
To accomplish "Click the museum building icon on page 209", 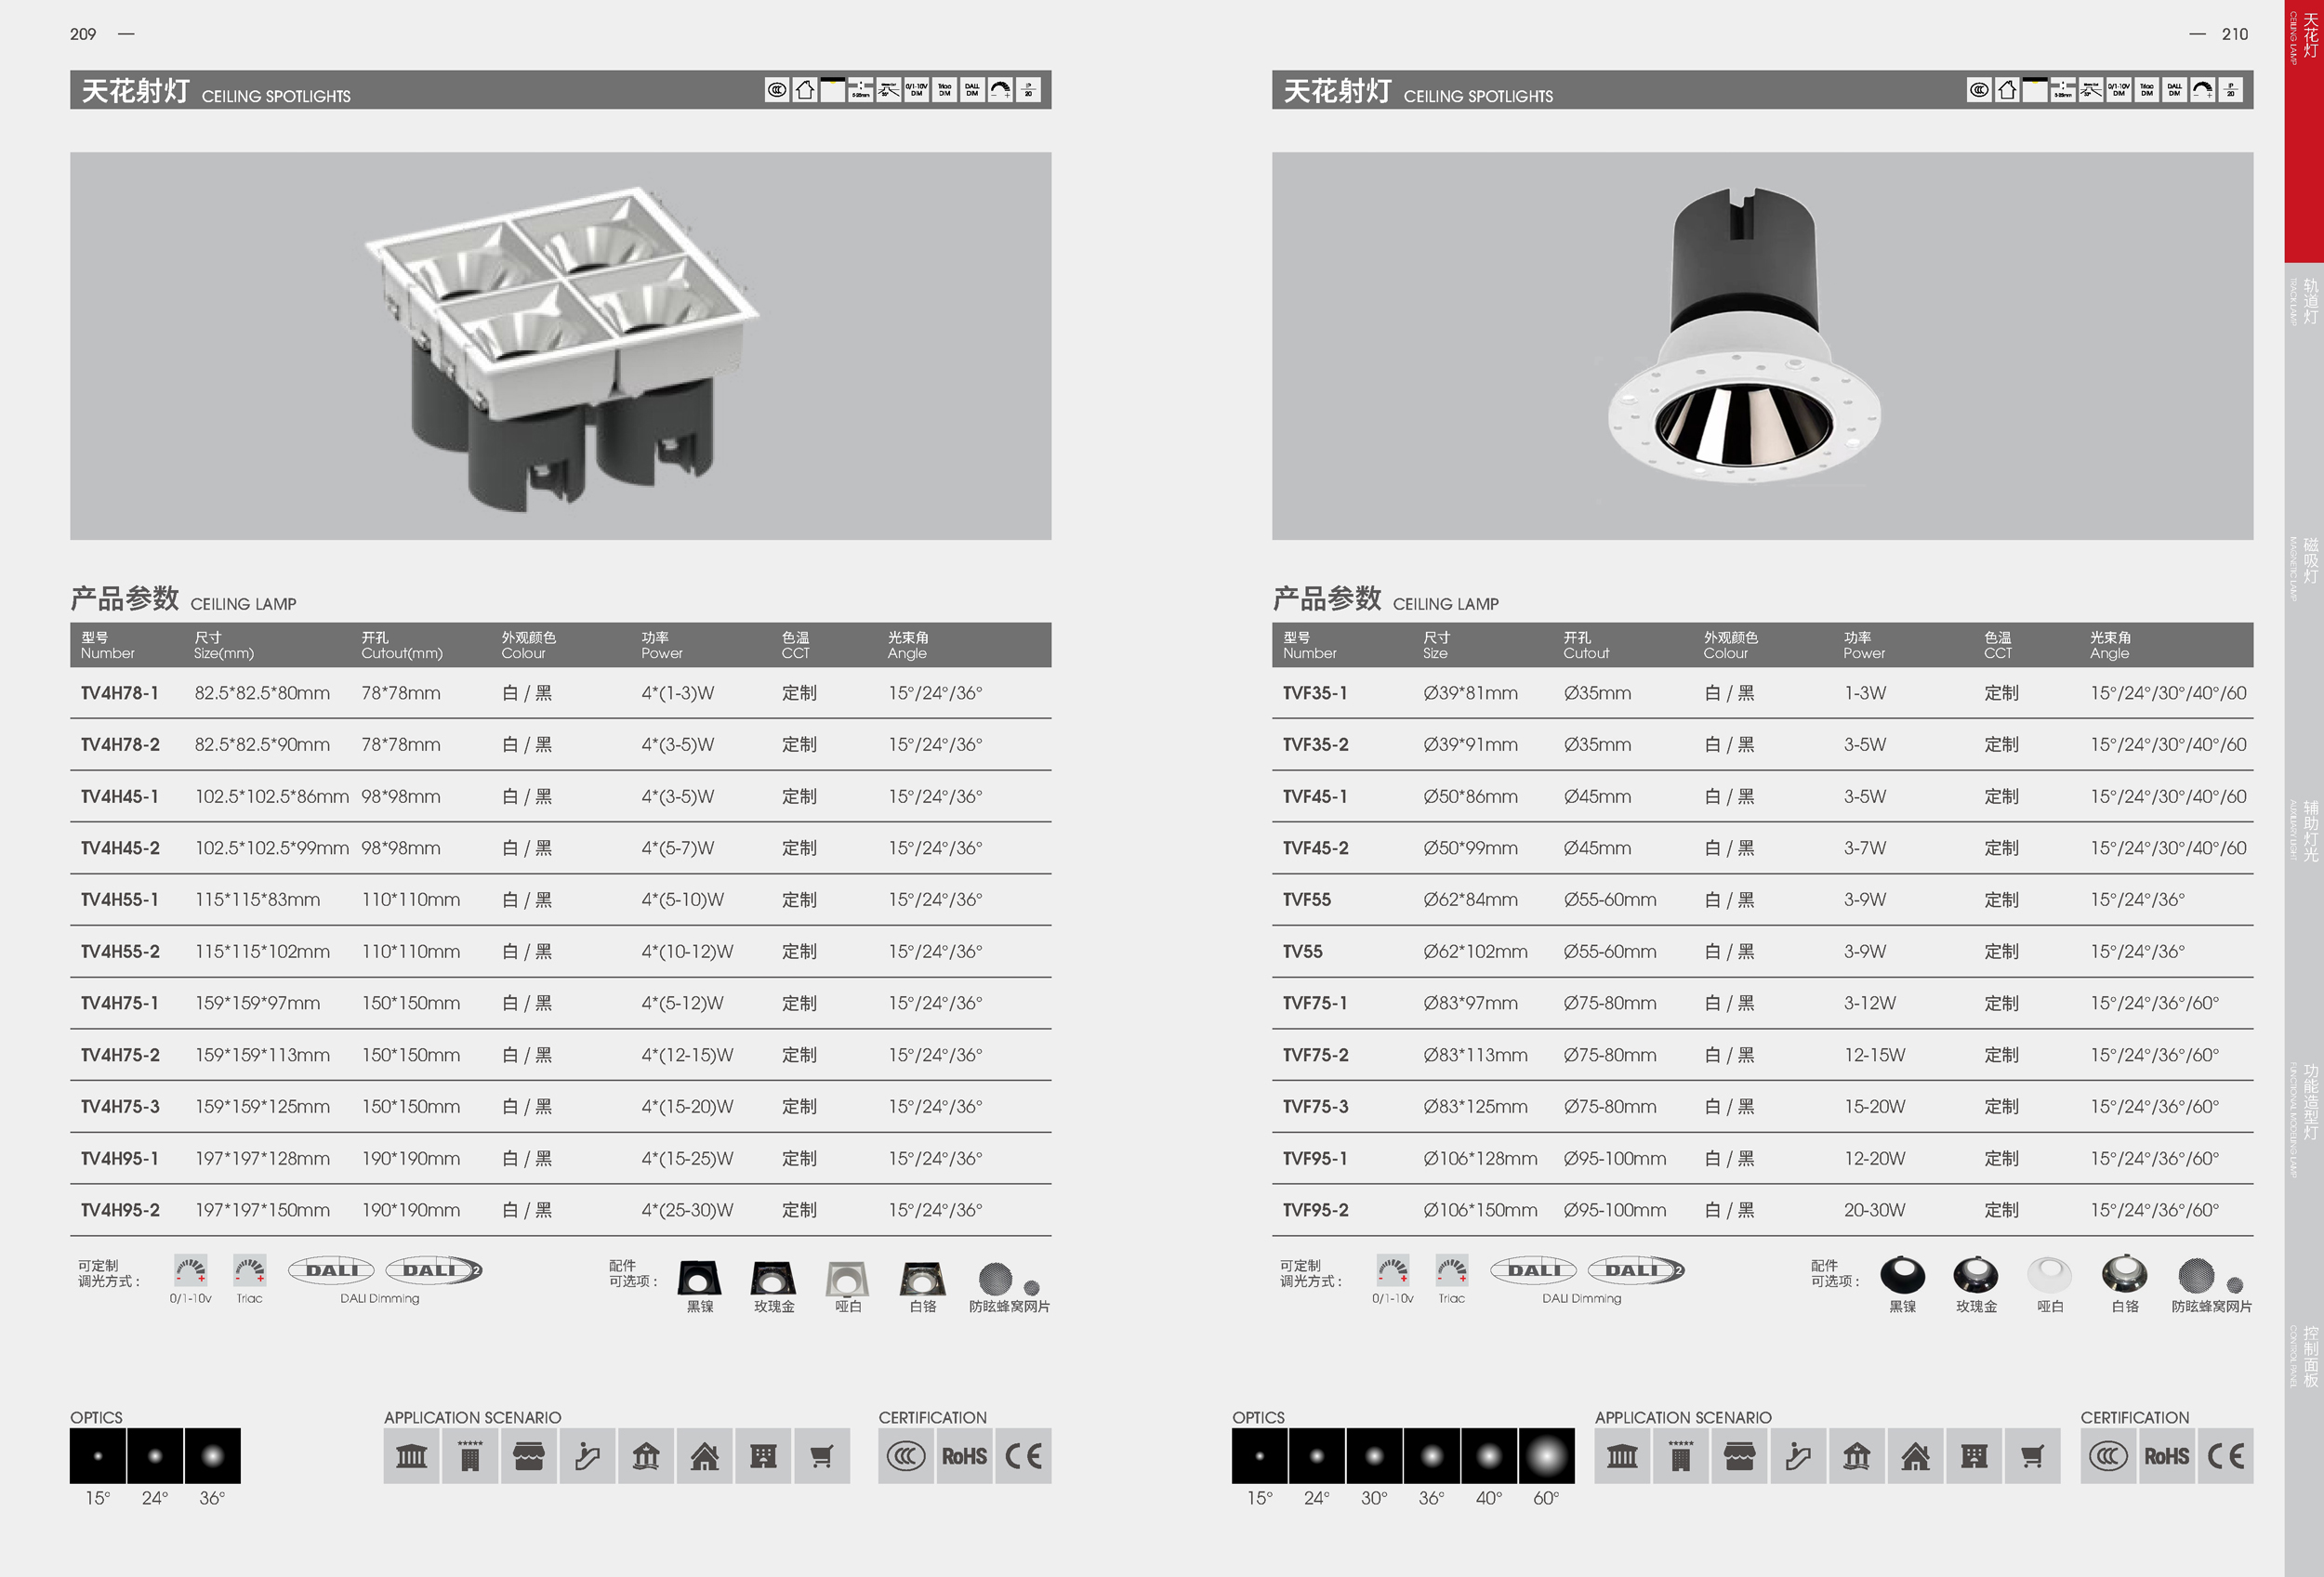I will tap(411, 1456).
